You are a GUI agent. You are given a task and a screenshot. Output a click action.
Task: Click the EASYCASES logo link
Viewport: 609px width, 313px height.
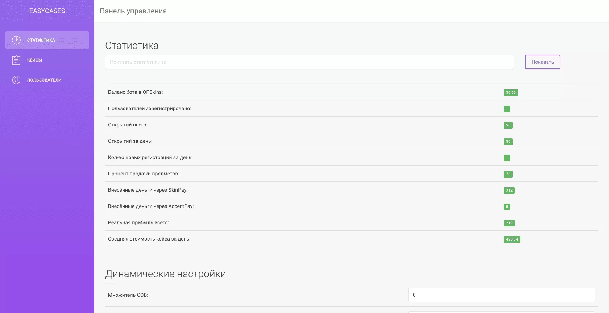47,11
